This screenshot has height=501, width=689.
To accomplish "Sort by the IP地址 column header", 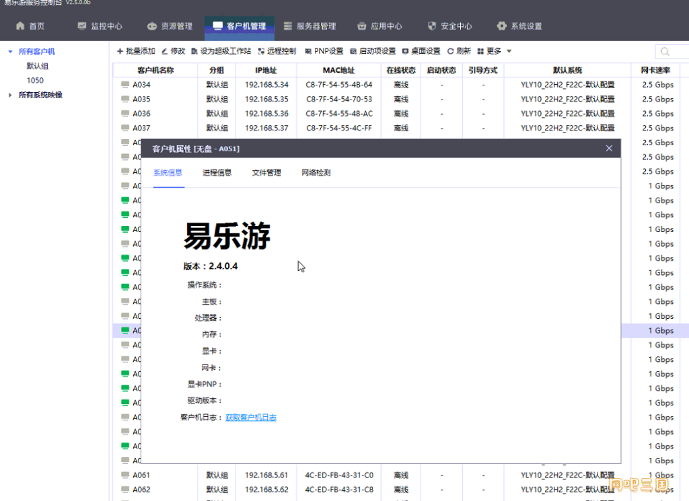I will point(266,70).
